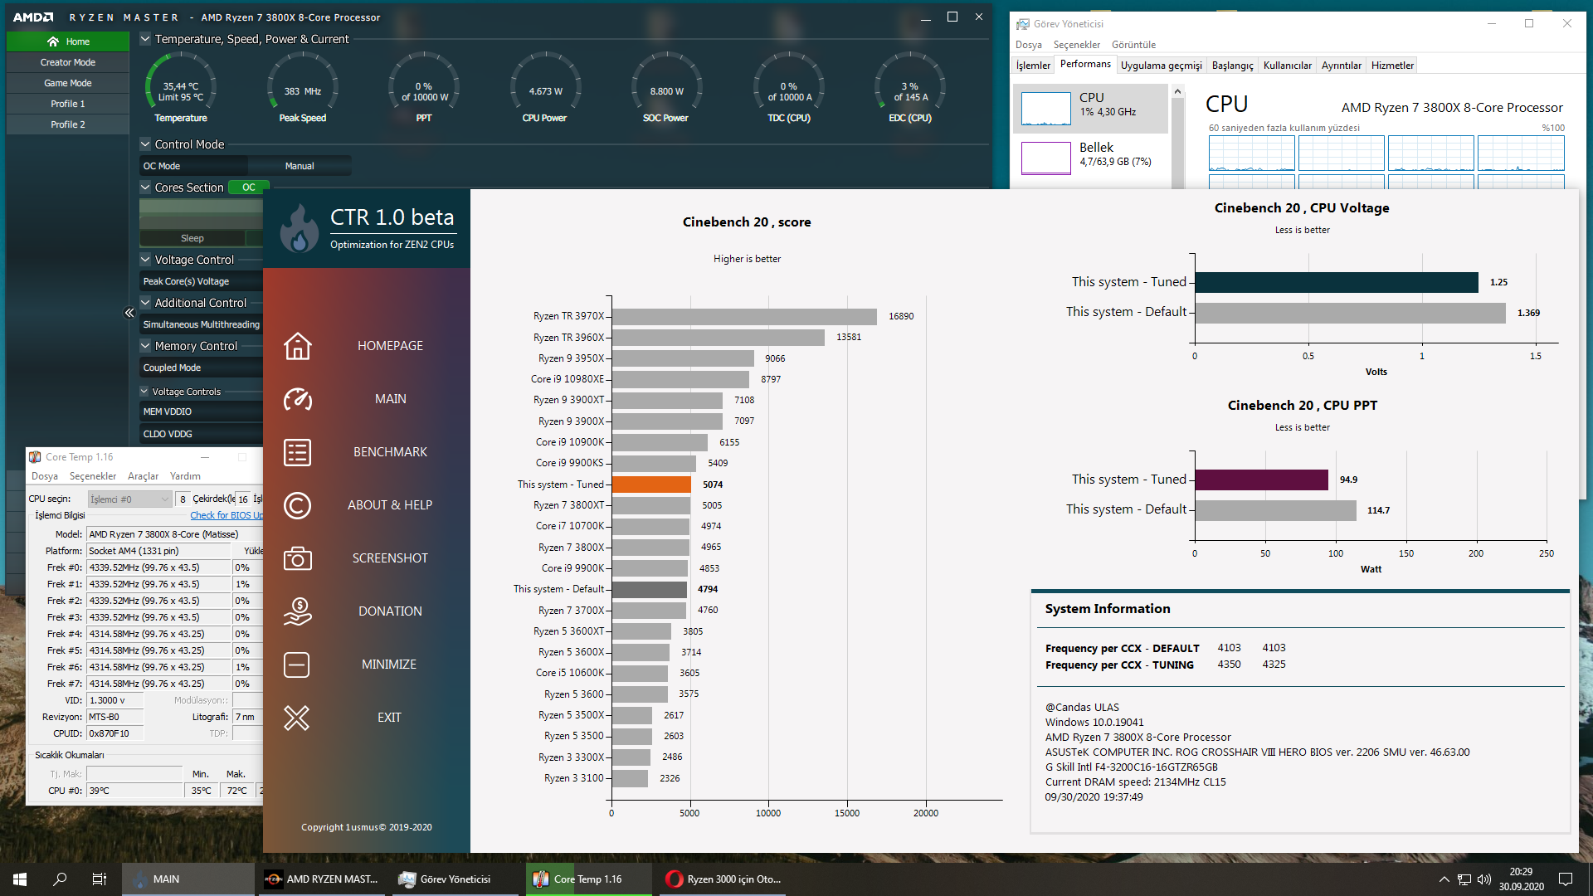Select Game Mode in Ryzen Master
The image size is (1593, 896).
click(x=68, y=83)
